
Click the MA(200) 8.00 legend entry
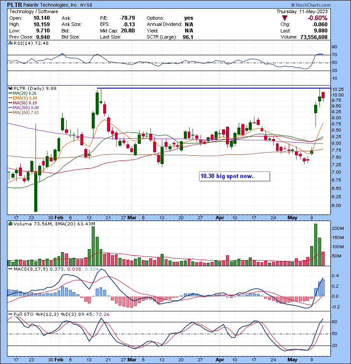[23, 108]
